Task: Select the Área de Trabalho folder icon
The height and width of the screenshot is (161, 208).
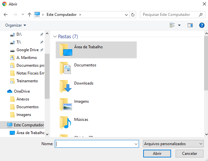Action: coord(66,50)
